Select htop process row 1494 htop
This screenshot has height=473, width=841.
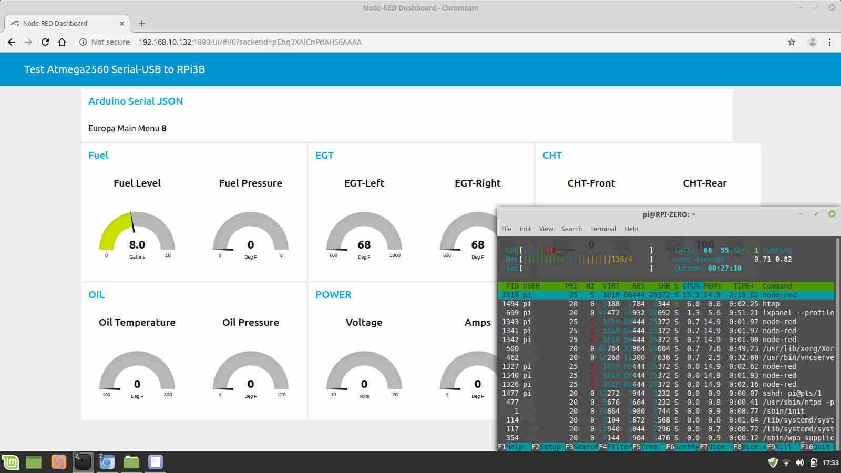click(666, 304)
